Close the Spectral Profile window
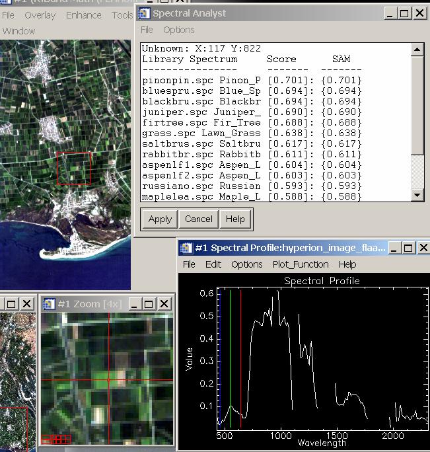This screenshot has height=452, width=430. pos(423,248)
